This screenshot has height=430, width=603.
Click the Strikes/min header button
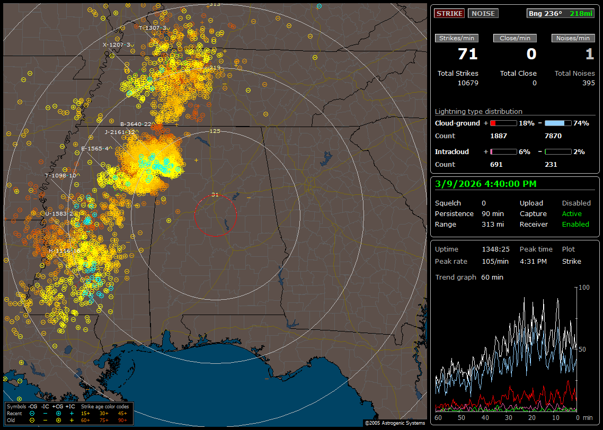click(457, 38)
